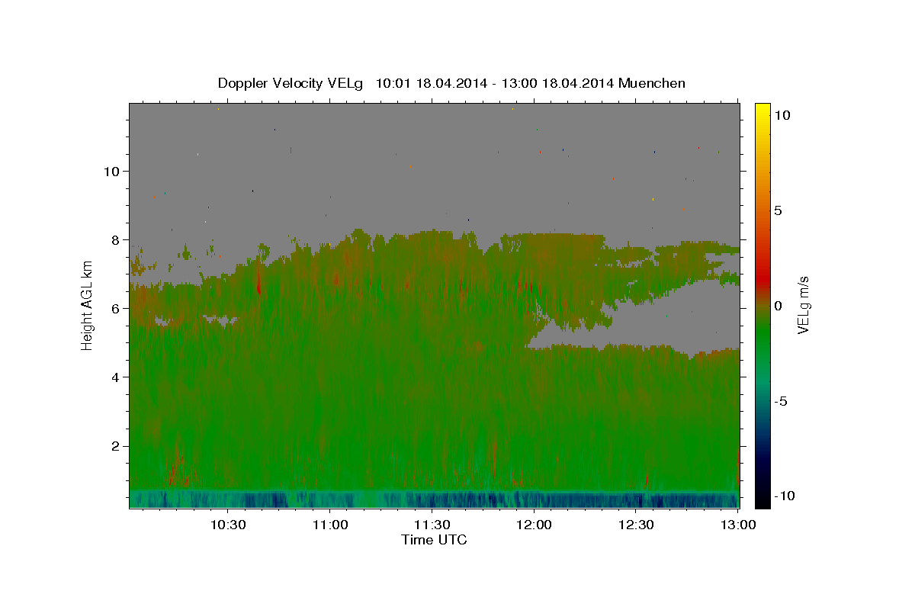Click the colorbar label -10 at bottom
This screenshot has width=915, height=610.
point(784,496)
